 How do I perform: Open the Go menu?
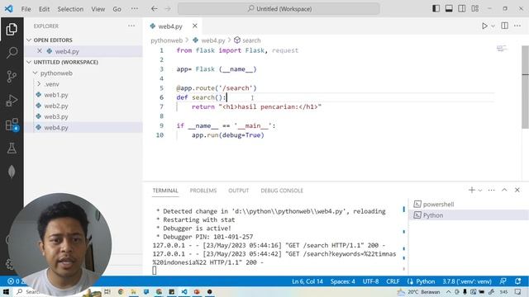(x=117, y=9)
